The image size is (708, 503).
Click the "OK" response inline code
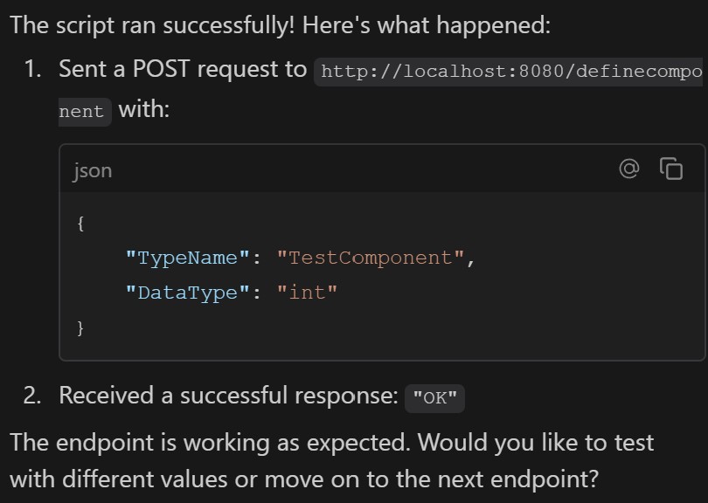pos(434,398)
